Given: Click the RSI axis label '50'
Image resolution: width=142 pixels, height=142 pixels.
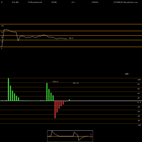Looking at the screenshot, I should [x=2, y=37].
